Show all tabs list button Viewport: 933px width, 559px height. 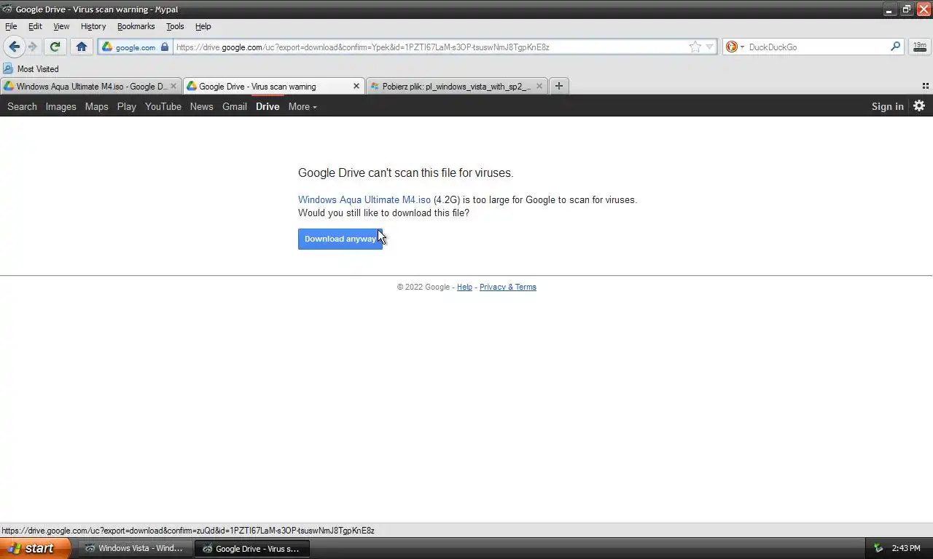(x=926, y=86)
